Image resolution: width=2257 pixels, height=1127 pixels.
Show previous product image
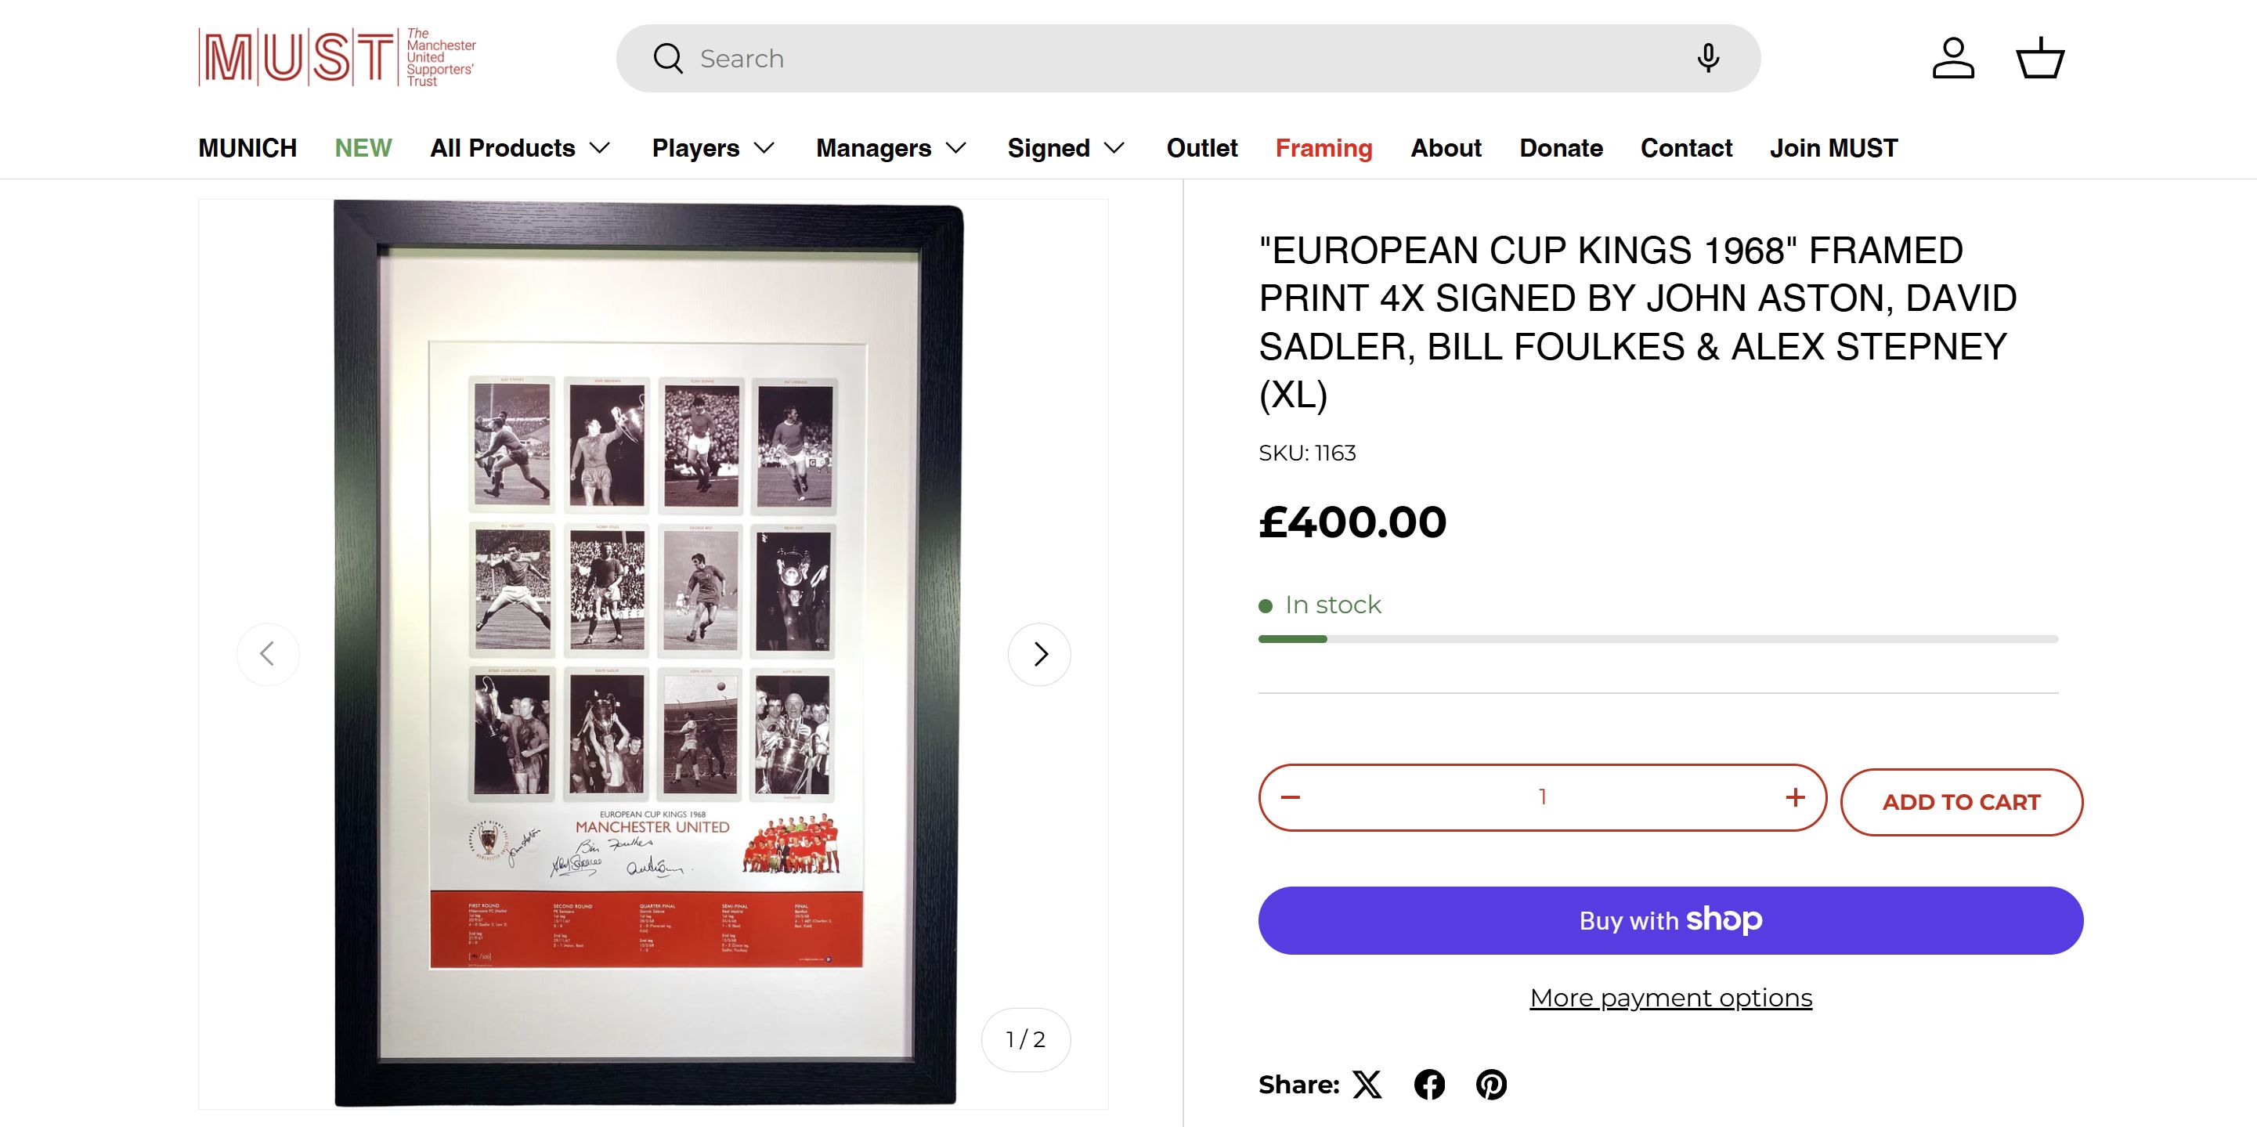pos(268,654)
